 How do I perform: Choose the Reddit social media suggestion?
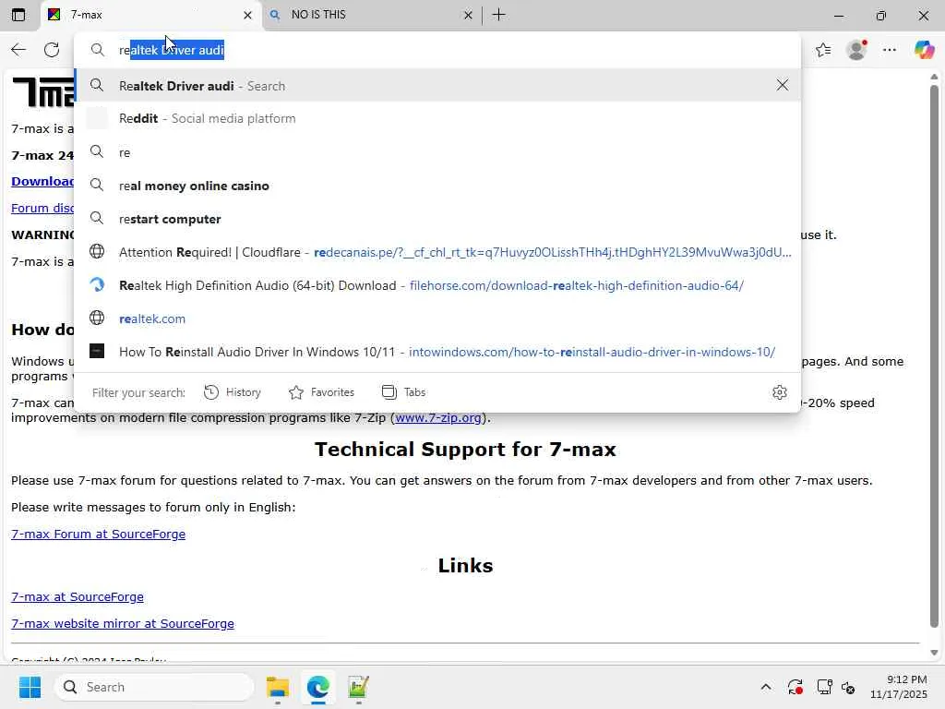pos(437,119)
